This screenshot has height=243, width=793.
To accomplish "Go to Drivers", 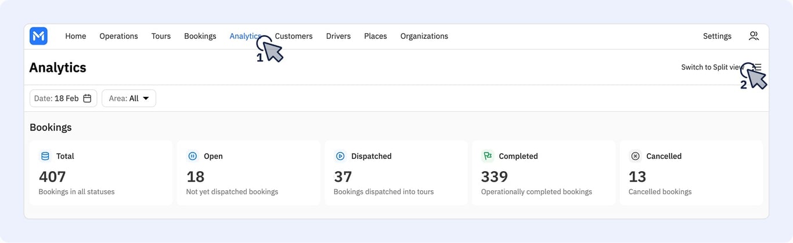I will click(338, 36).
